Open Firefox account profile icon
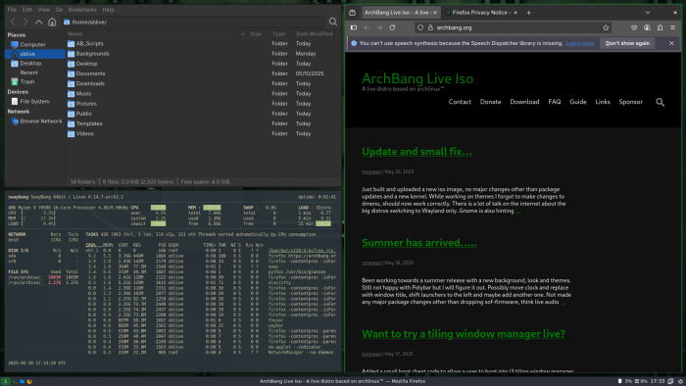Viewport: 686px width, 386px height. [647, 27]
